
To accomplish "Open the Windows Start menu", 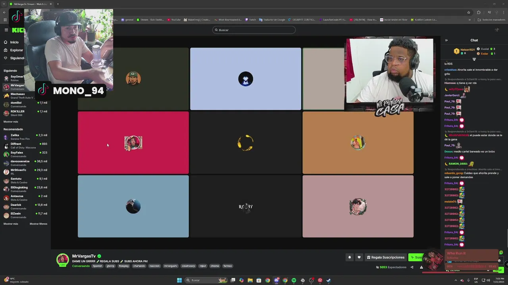I will (179, 280).
